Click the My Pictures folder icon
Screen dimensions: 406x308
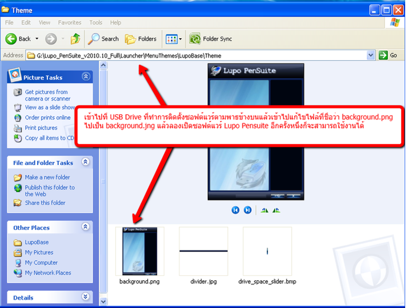pos(17,253)
